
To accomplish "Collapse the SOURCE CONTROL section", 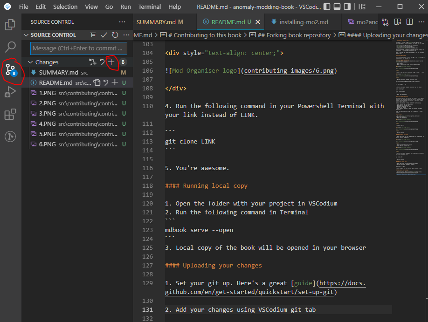I will click(x=26, y=35).
